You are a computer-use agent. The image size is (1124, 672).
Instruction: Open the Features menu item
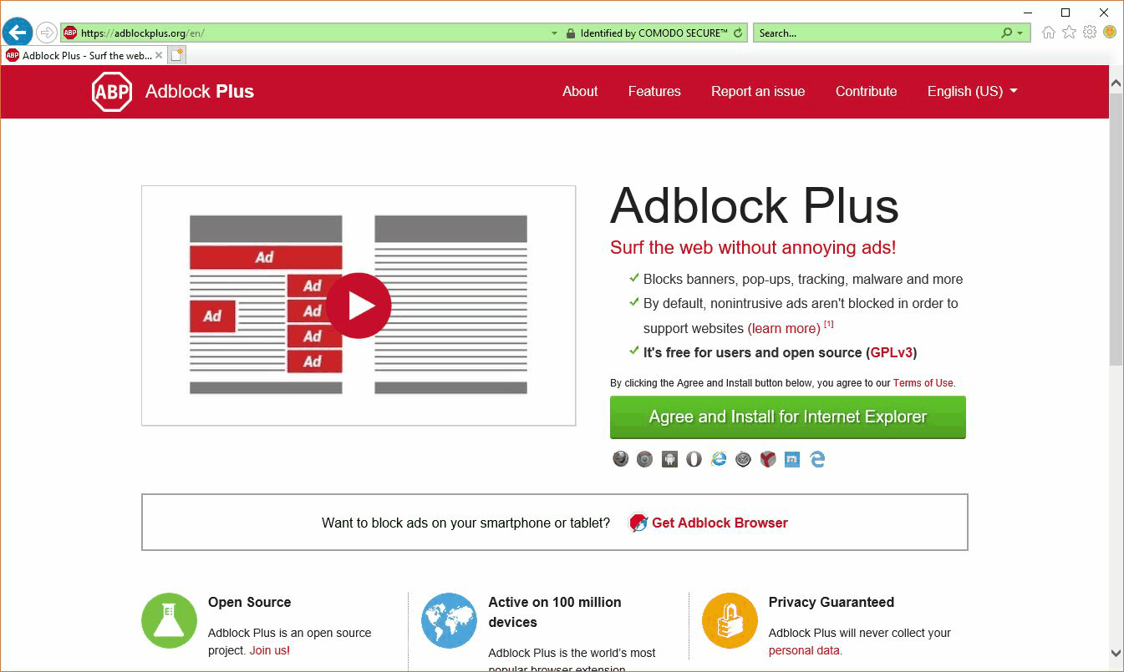pos(654,91)
